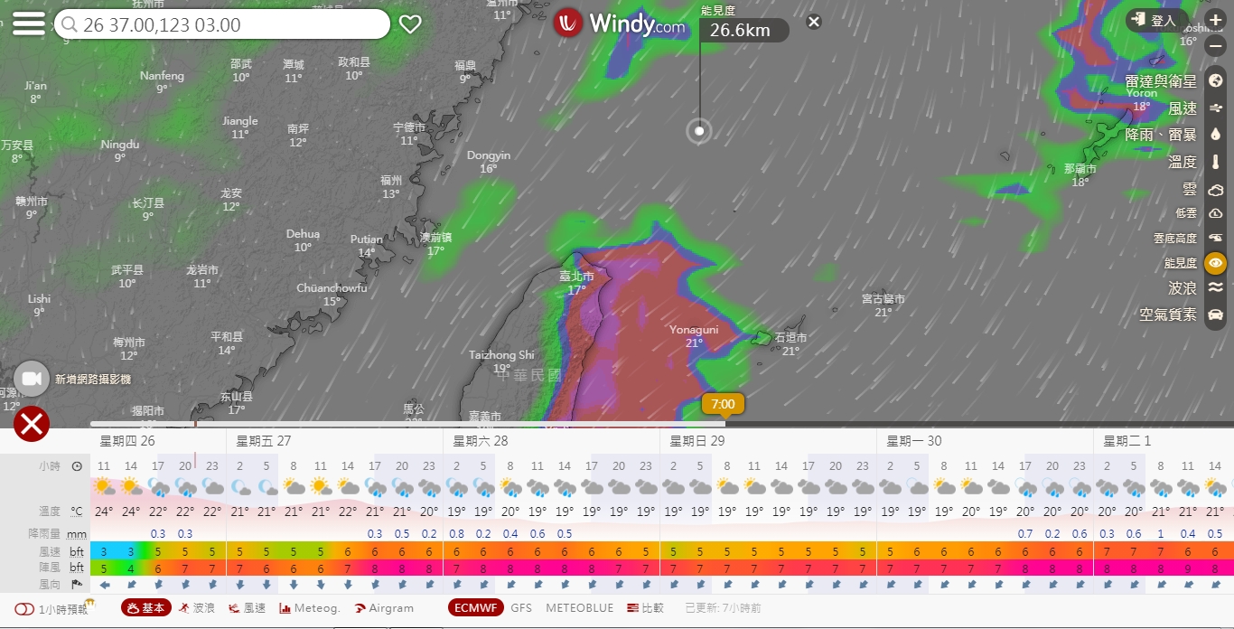The width and height of the screenshot is (1234, 629).
Task: Toggle the Visibility eye layer icon
Action: [1215, 263]
